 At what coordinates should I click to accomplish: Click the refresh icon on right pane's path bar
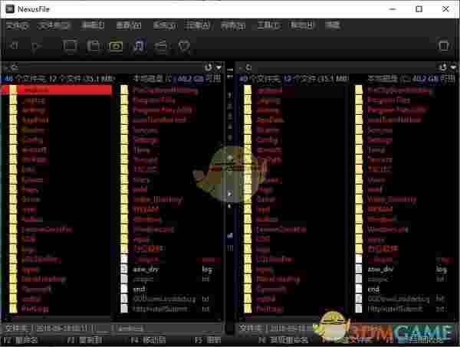443,67
